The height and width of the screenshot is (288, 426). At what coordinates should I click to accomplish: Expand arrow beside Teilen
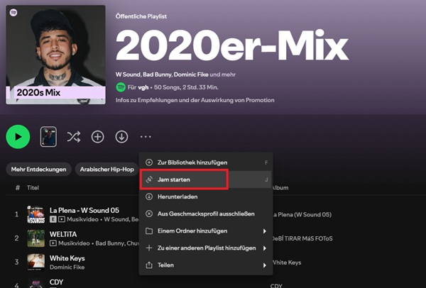pyautogui.click(x=265, y=265)
